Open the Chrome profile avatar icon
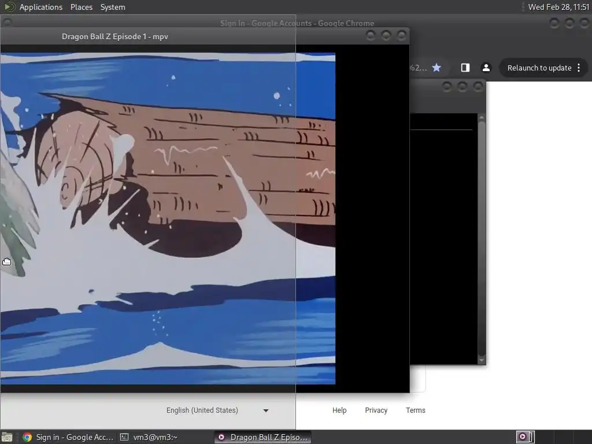The width and height of the screenshot is (592, 444). 486,68
